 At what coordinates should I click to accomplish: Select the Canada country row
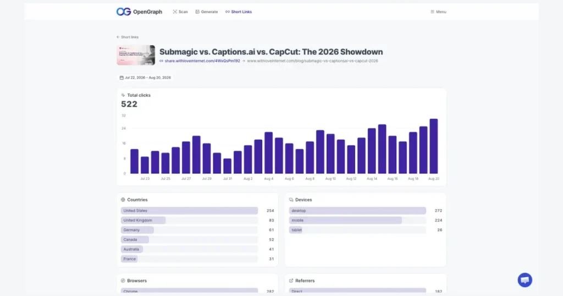(197, 239)
